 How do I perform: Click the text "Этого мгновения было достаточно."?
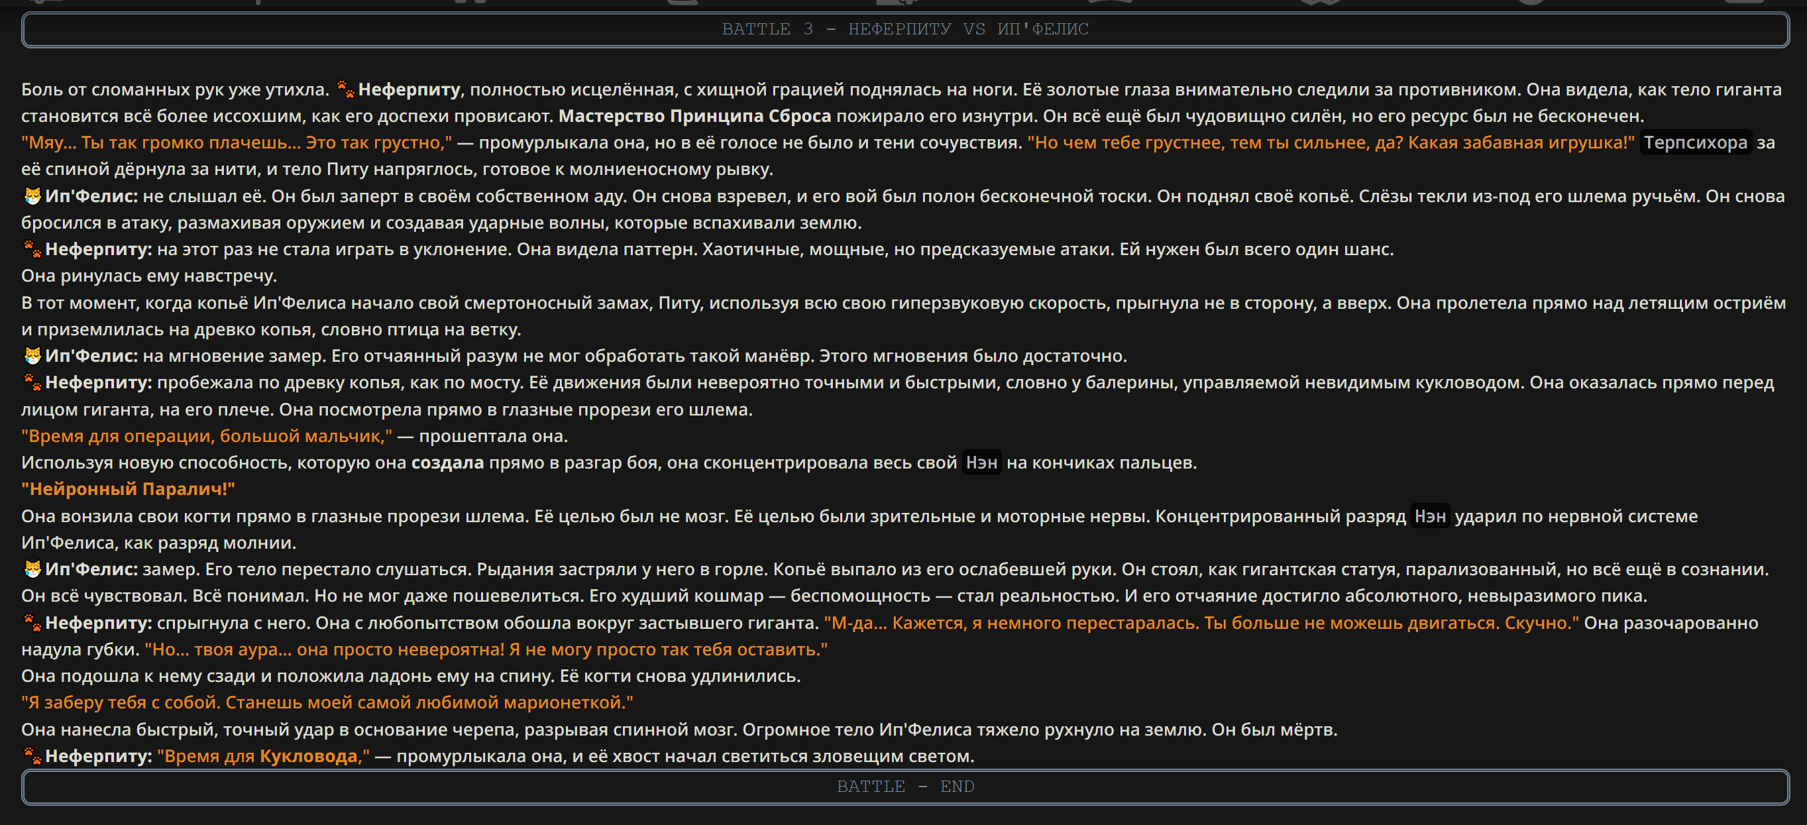tap(973, 356)
